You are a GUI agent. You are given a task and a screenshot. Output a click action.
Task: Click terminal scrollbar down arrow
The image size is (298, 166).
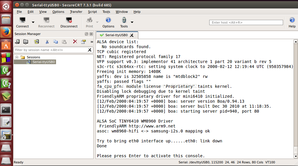coord(296,156)
